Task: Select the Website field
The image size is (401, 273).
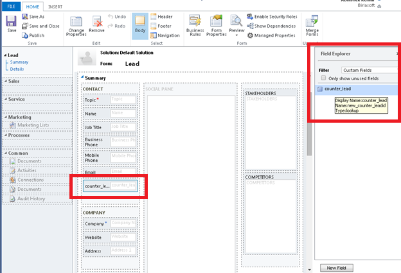Action: pyautogui.click(x=111, y=237)
